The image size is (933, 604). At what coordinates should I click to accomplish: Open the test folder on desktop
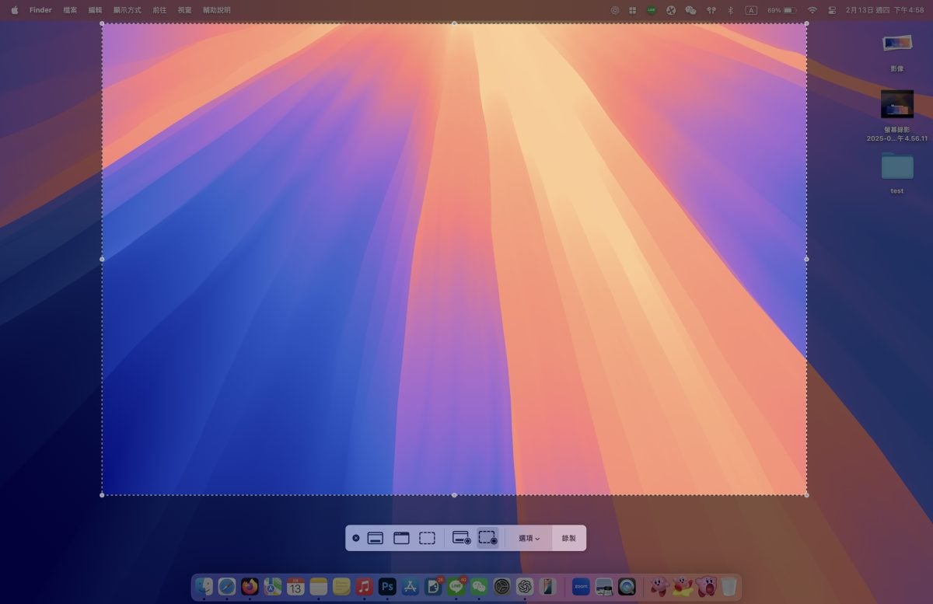(897, 167)
